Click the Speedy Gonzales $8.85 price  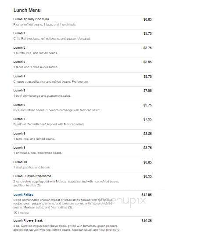(147, 19)
